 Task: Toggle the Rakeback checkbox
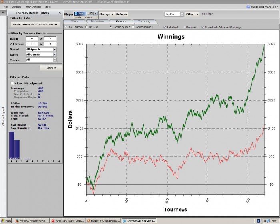click(x=165, y=27)
